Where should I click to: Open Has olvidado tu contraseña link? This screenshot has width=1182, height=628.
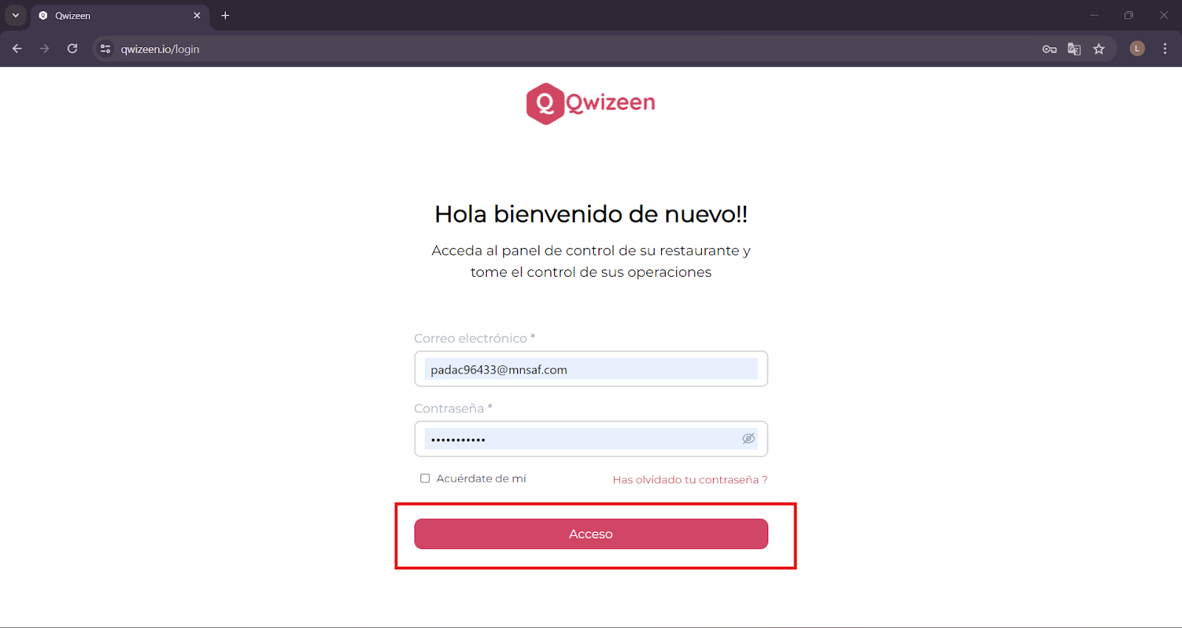pyautogui.click(x=690, y=480)
